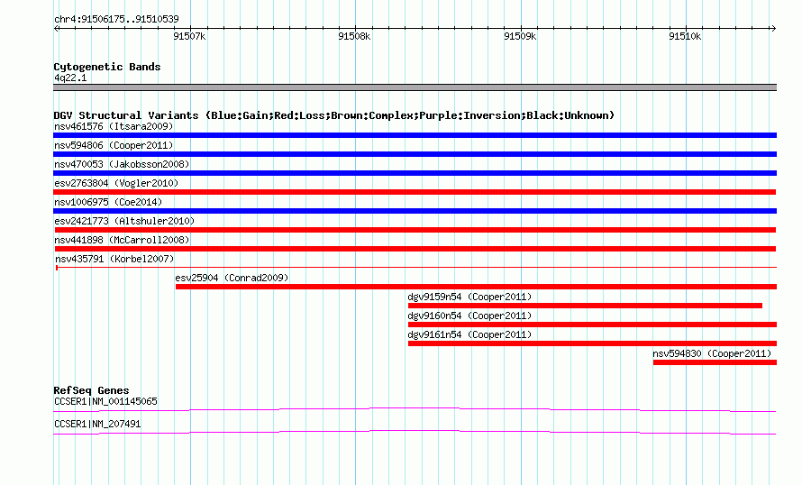Click the gray 4q22.1 cytogenetic band bar

point(415,87)
